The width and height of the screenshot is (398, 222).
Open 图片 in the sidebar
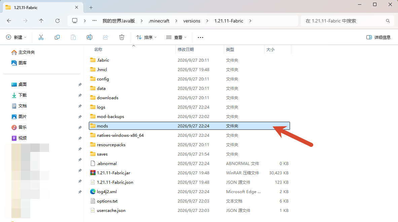19,116
